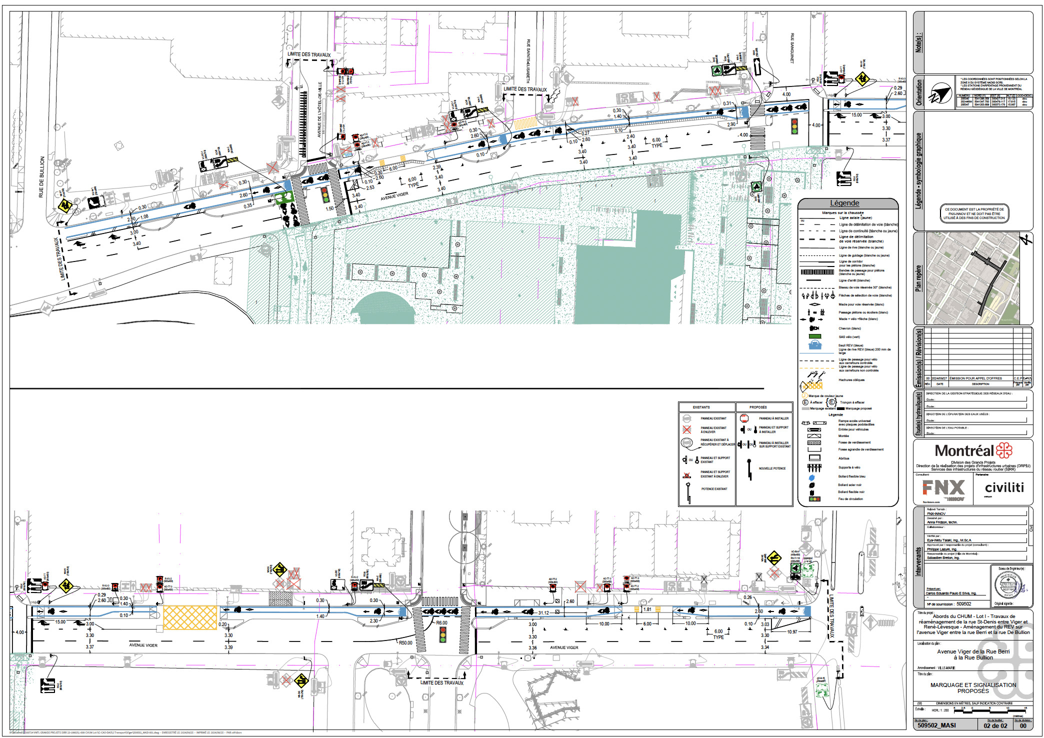Click the 'AVENUE DE L'HÔTEL-DE-VILLE' street label
This screenshot has width=1044, height=738.
point(319,109)
